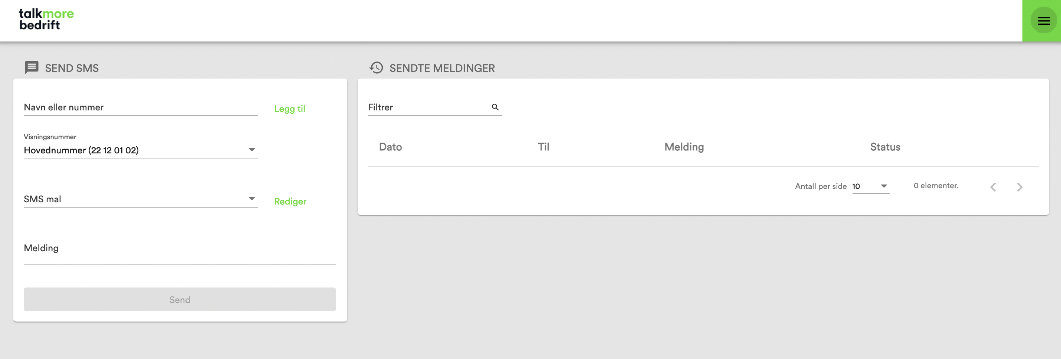Click the Sendte meldinger history clock icon
The image size is (1061, 359).
pyautogui.click(x=376, y=67)
